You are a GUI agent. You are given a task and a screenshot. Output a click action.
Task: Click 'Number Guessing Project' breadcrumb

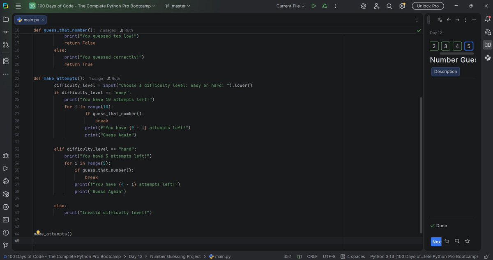[175, 256]
